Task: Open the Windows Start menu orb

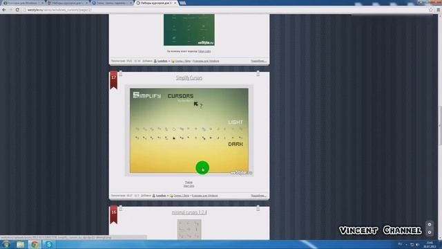Action: (6, 244)
